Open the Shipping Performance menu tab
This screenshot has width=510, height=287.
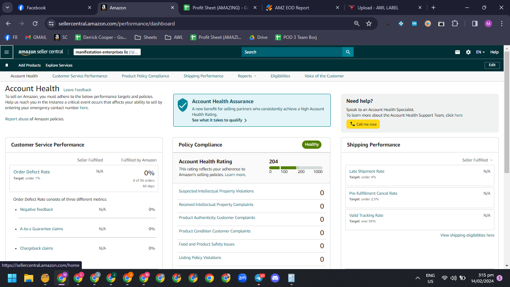click(x=203, y=76)
